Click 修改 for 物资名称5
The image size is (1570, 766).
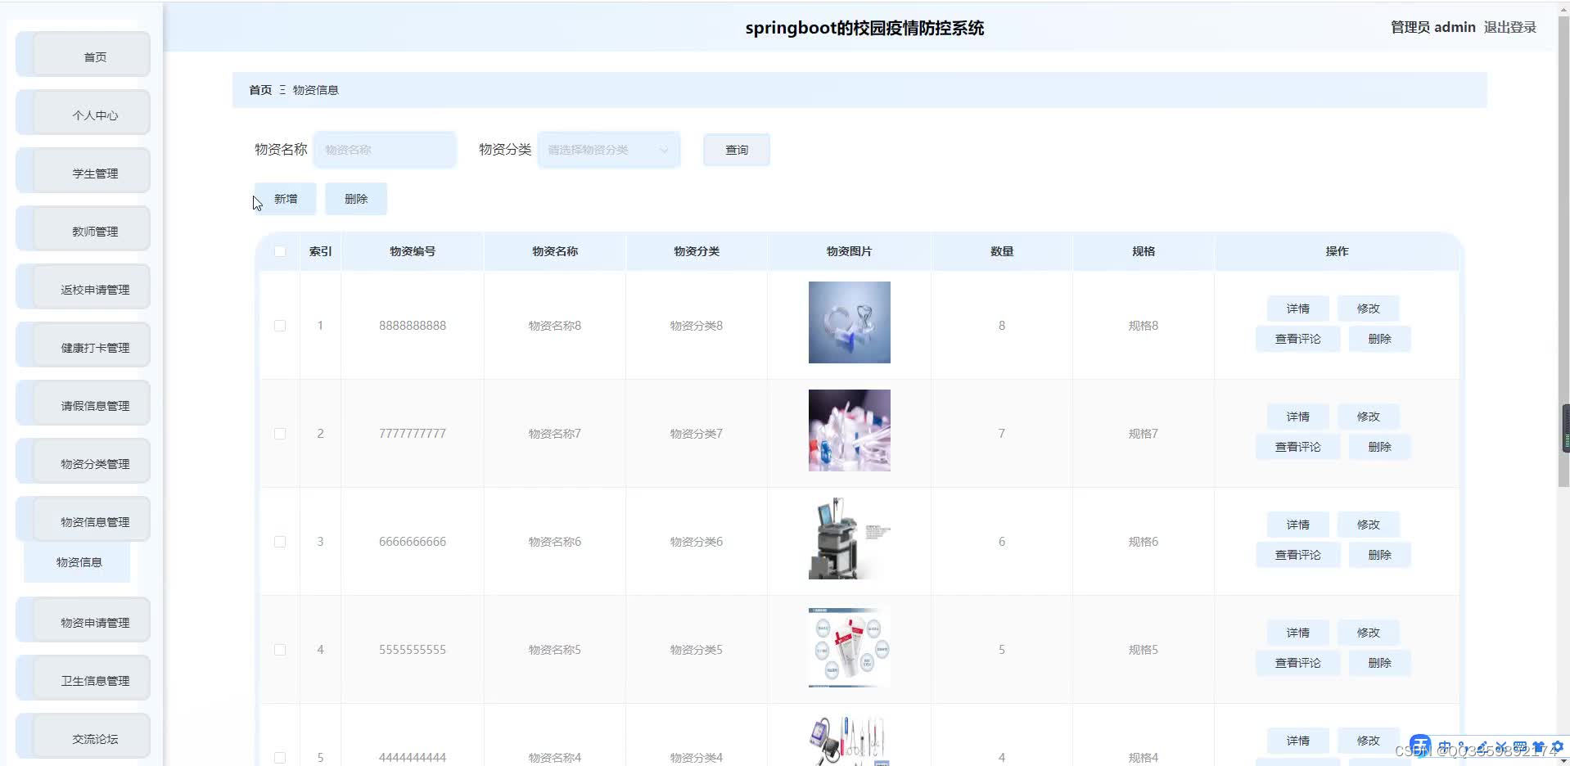pos(1369,633)
